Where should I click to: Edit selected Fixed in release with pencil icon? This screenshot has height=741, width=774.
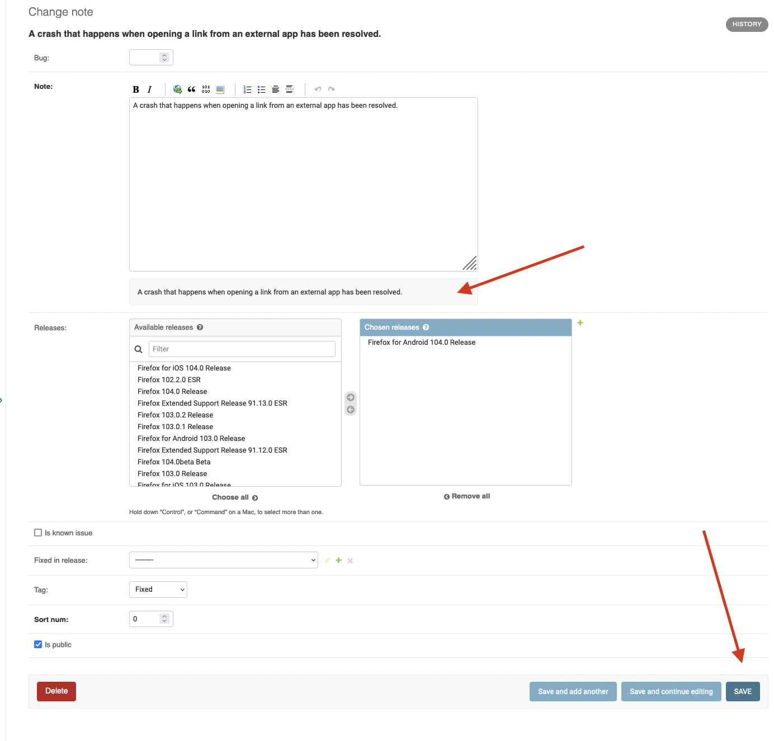tap(327, 560)
